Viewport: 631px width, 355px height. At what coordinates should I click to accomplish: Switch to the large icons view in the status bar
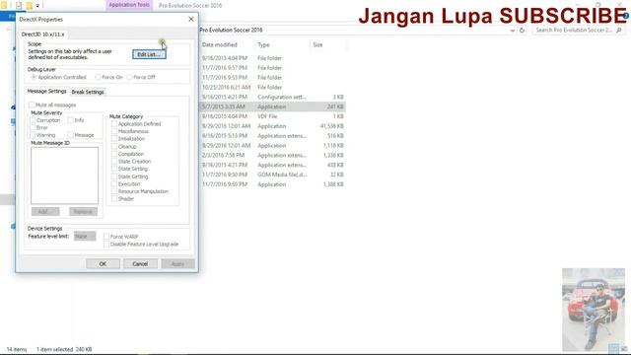(624, 348)
